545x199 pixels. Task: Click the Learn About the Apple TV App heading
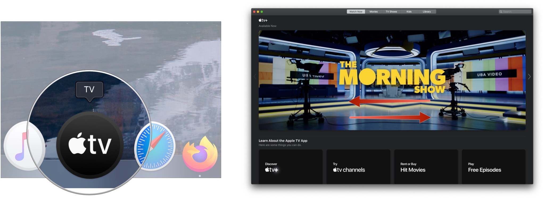point(283,141)
